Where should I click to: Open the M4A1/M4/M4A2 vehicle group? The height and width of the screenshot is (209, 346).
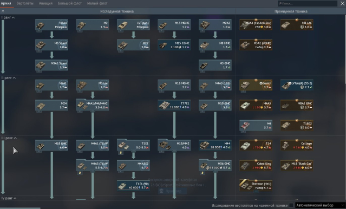(x=93, y=105)
